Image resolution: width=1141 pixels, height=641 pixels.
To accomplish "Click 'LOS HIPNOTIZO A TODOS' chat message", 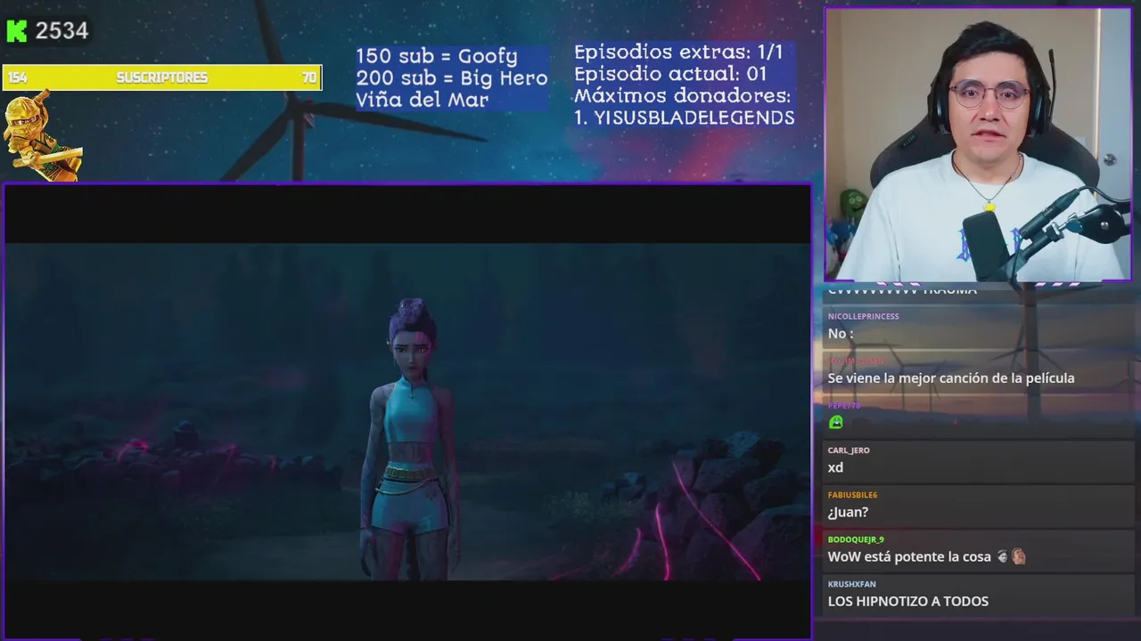I will (908, 601).
